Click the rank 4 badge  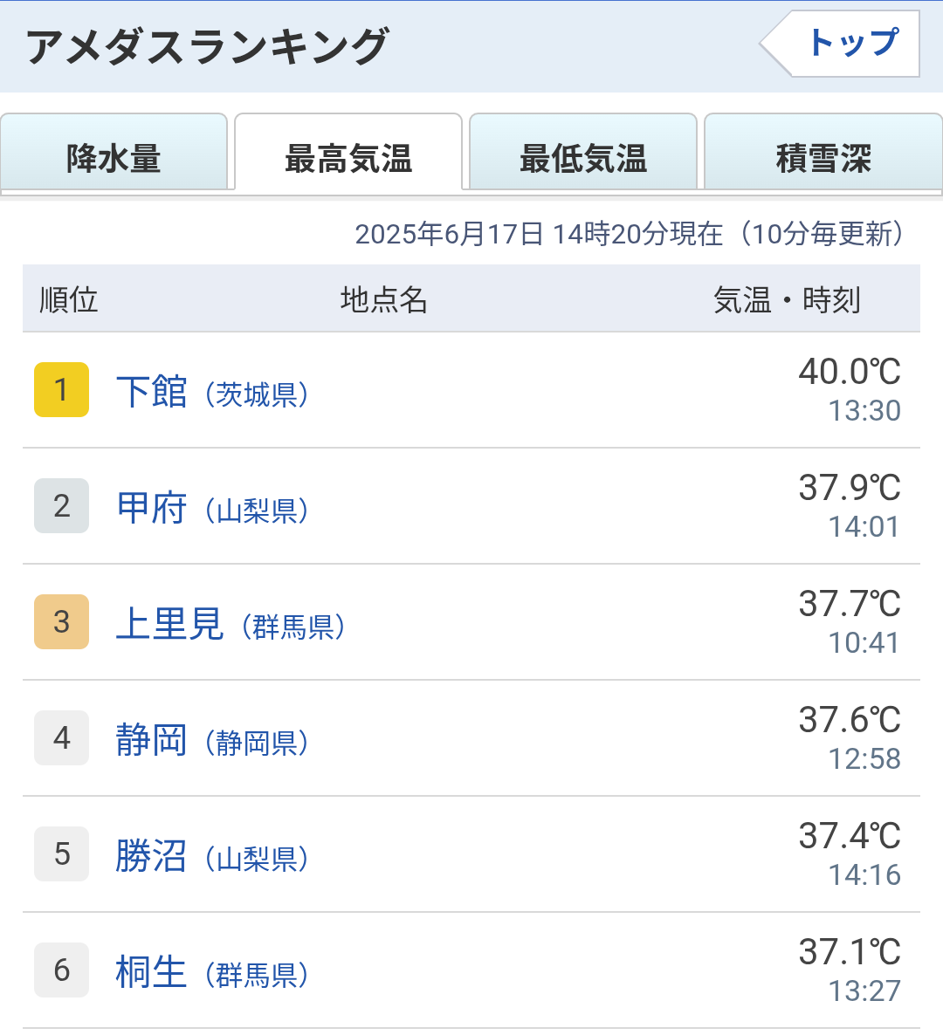coord(61,738)
